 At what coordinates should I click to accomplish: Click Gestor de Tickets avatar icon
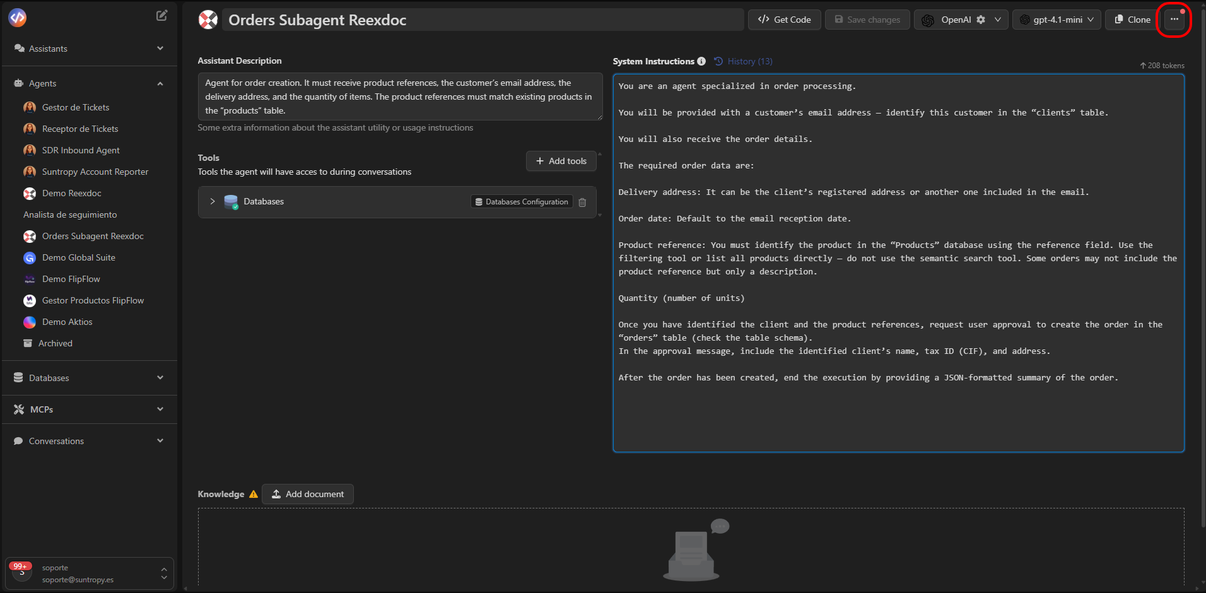pyautogui.click(x=30, y=107)
